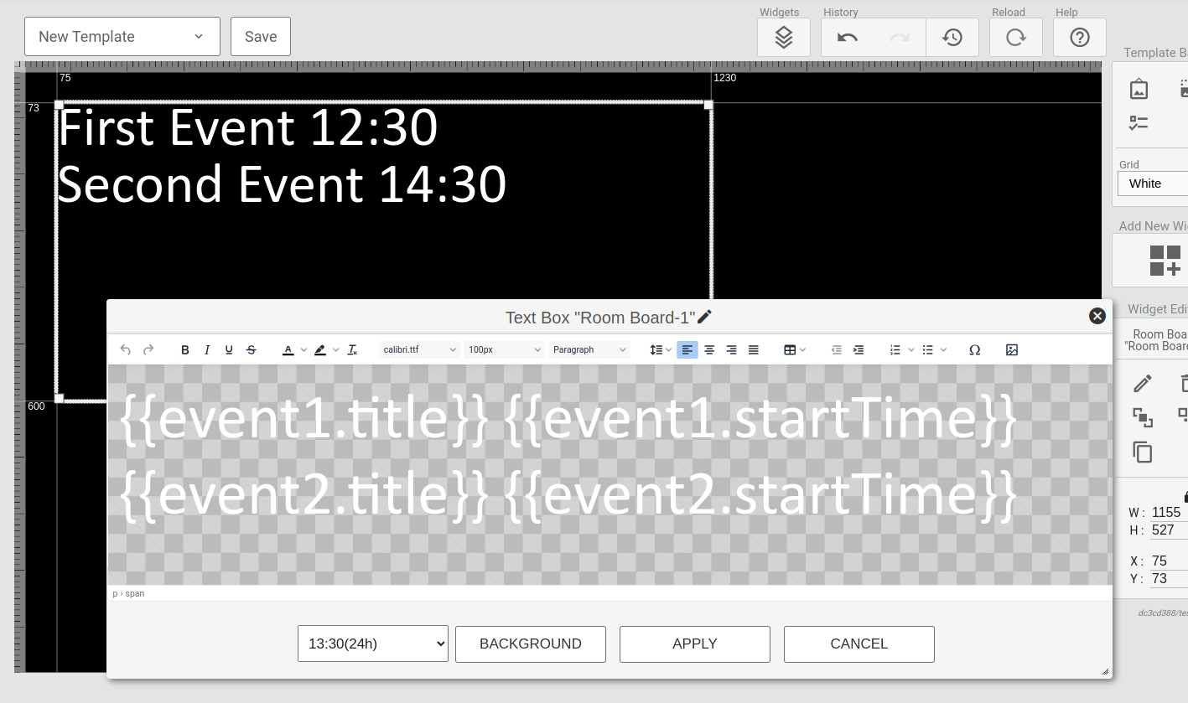Click the widget width W input field
This screenshot has width=1188, height=703.
pyautogui.click(x=1167, y=512)
